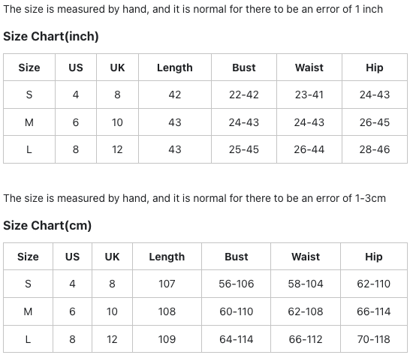Click the 'Size Chart(cm)' heading
This screenshot has width=413, height=358.
[x=47, y=226]
